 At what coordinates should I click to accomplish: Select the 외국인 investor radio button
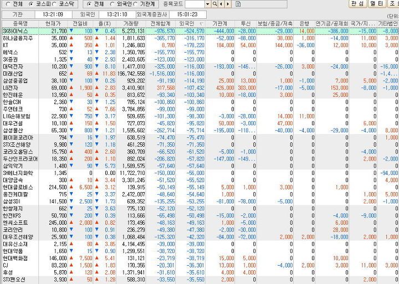(x=112, y=4)
